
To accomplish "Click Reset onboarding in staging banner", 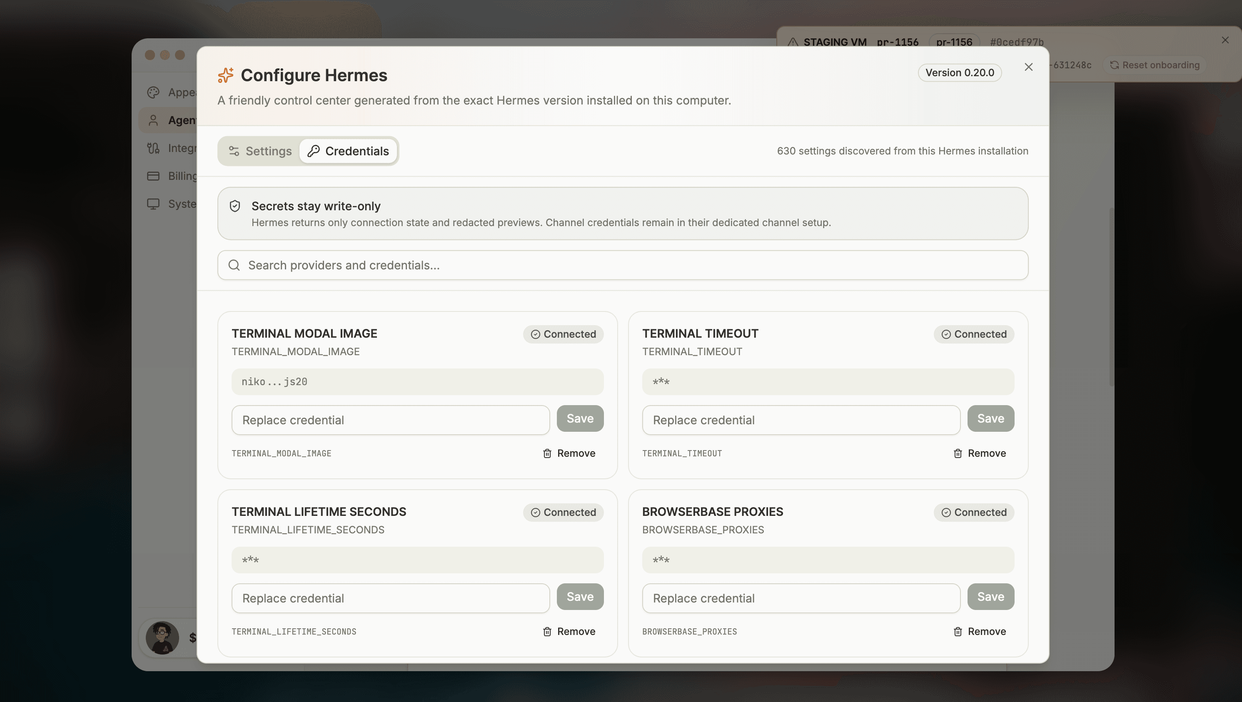I will pos(1155,65).
